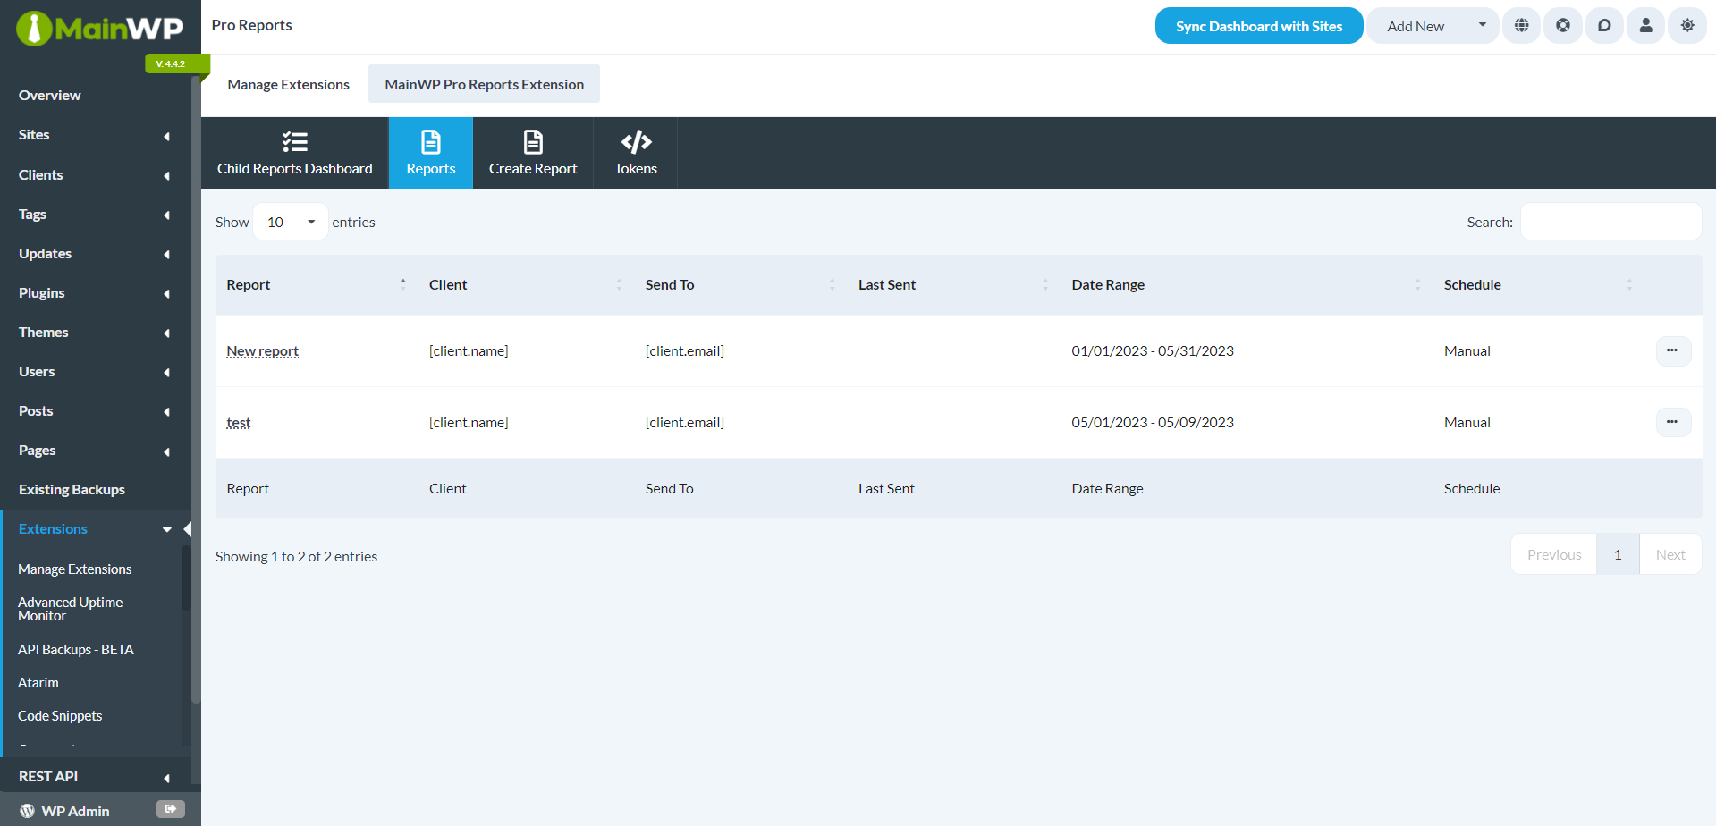Toggle the sun theme mode icon
This screenshot has width=1716, height=826.
pos(1687,26)
